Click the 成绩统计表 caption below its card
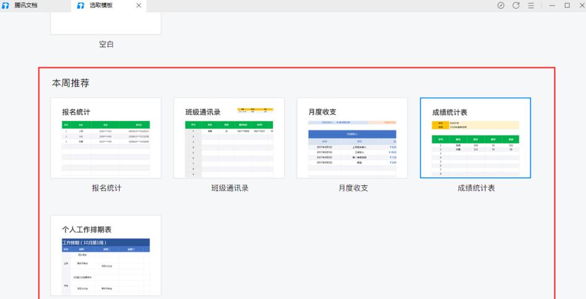 point(476,188)
